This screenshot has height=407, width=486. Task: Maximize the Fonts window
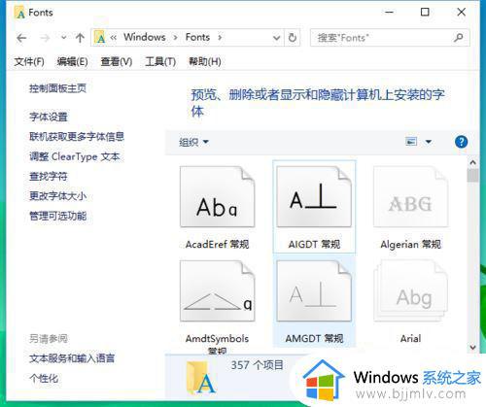425,12
